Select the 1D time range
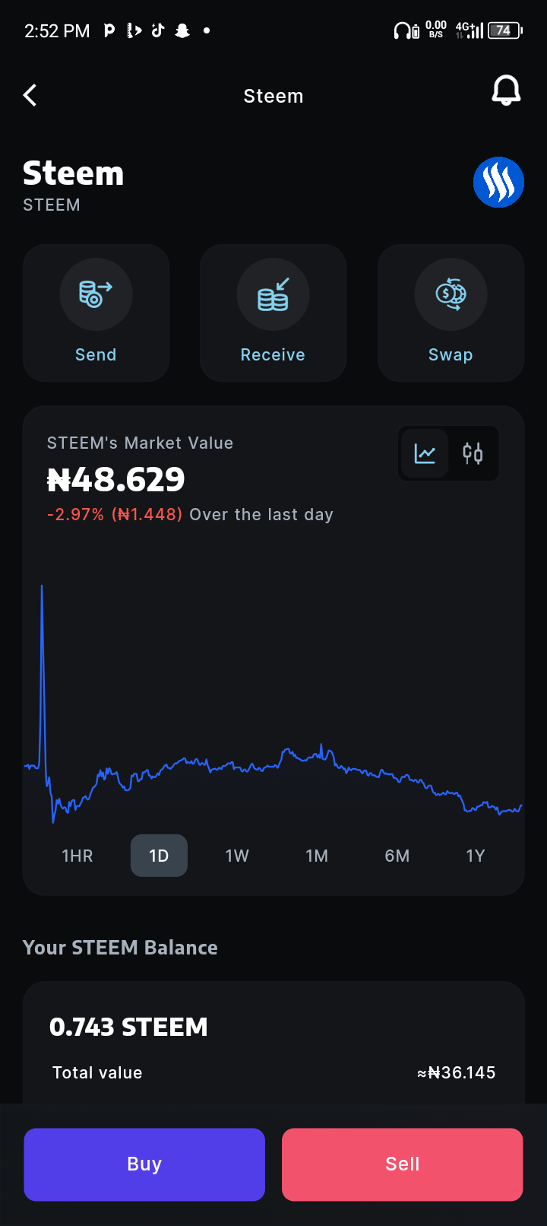The height and width of the screenshot is (1226, 547). click(159, 856)
